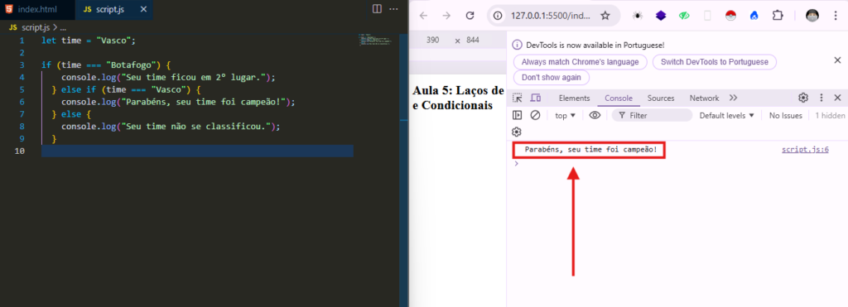Switch to the Elements tab
This screenshot has width=848, height=307.
click(575, 98)
